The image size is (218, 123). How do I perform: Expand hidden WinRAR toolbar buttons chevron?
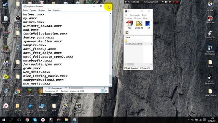point(151,21)
